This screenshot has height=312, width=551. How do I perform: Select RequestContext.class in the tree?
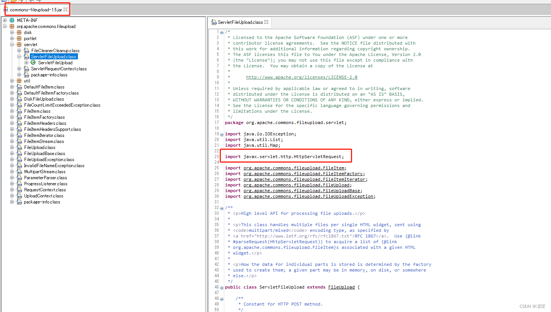45,190
